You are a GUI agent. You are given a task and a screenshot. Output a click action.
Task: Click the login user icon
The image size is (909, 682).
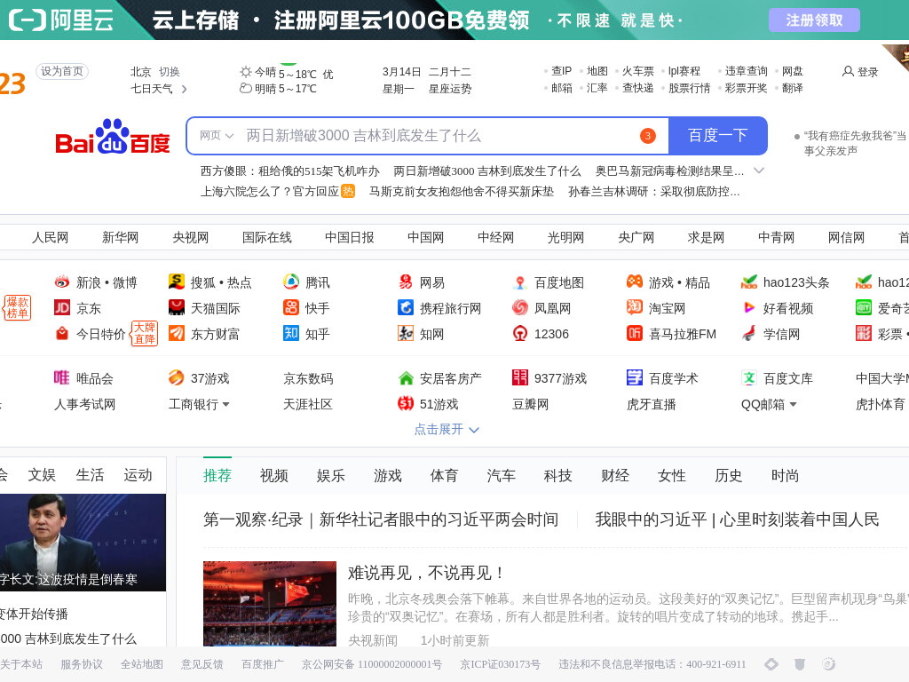point(848,71)
